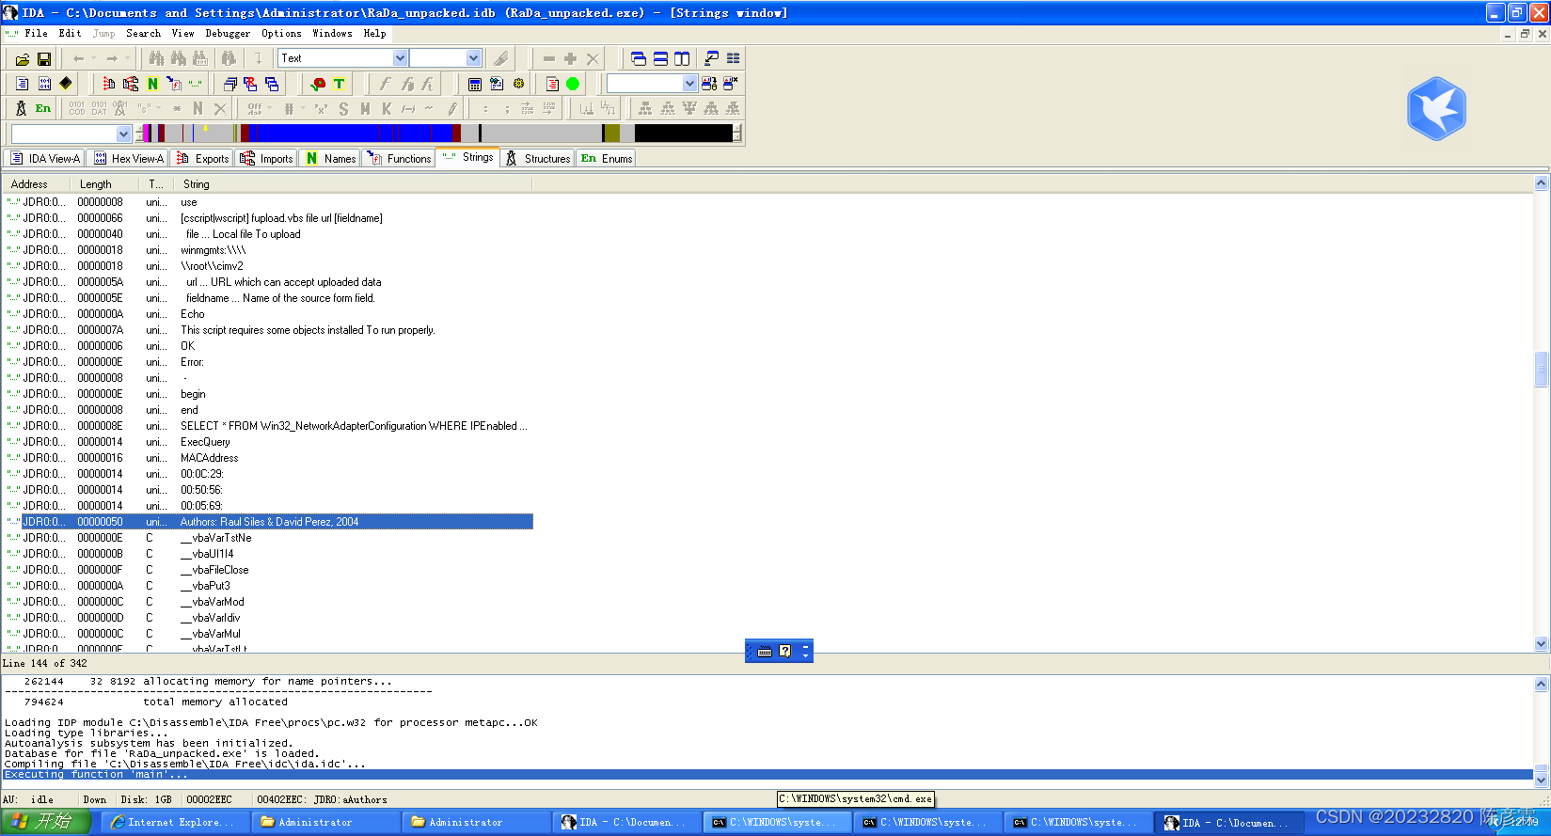Click the help question icon on language bar
The width and height of the screenshot is (1551, 836).
pos(785,651)
